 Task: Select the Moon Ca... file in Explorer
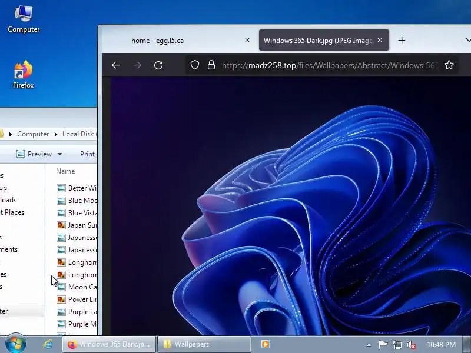pyautogui.click(x=77, y=287)
